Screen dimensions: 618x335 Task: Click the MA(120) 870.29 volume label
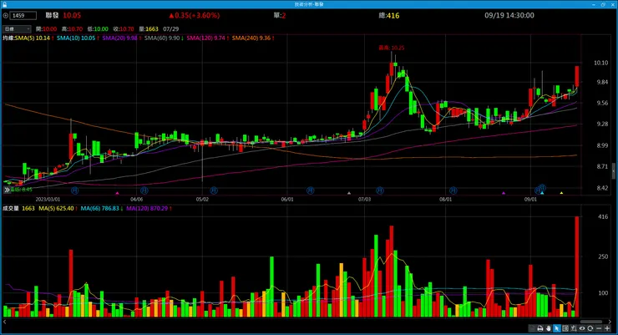click(x=149, y=209)
